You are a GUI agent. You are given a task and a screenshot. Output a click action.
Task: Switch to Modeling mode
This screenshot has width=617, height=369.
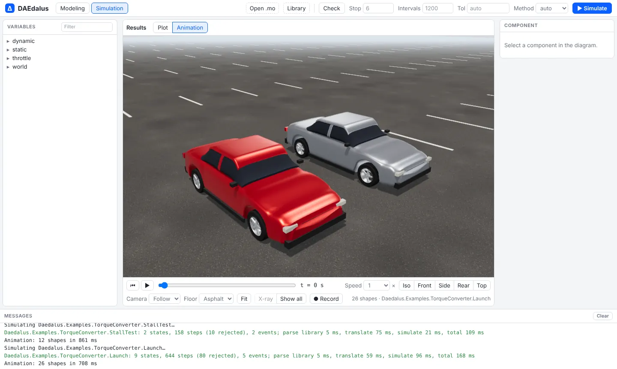point(72,8)
